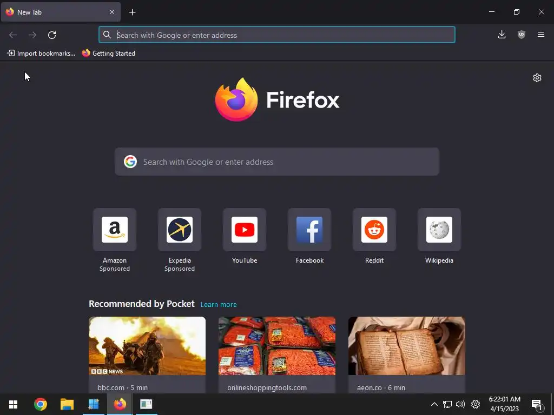This screenshot has height=415, width=554.
Task: Open new tab personalize settings gear
Action: (537, 78)
